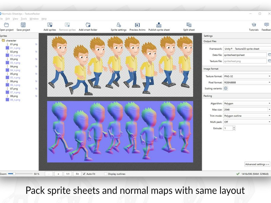Enable Display outlines checkbox

[x=106, y=174]
